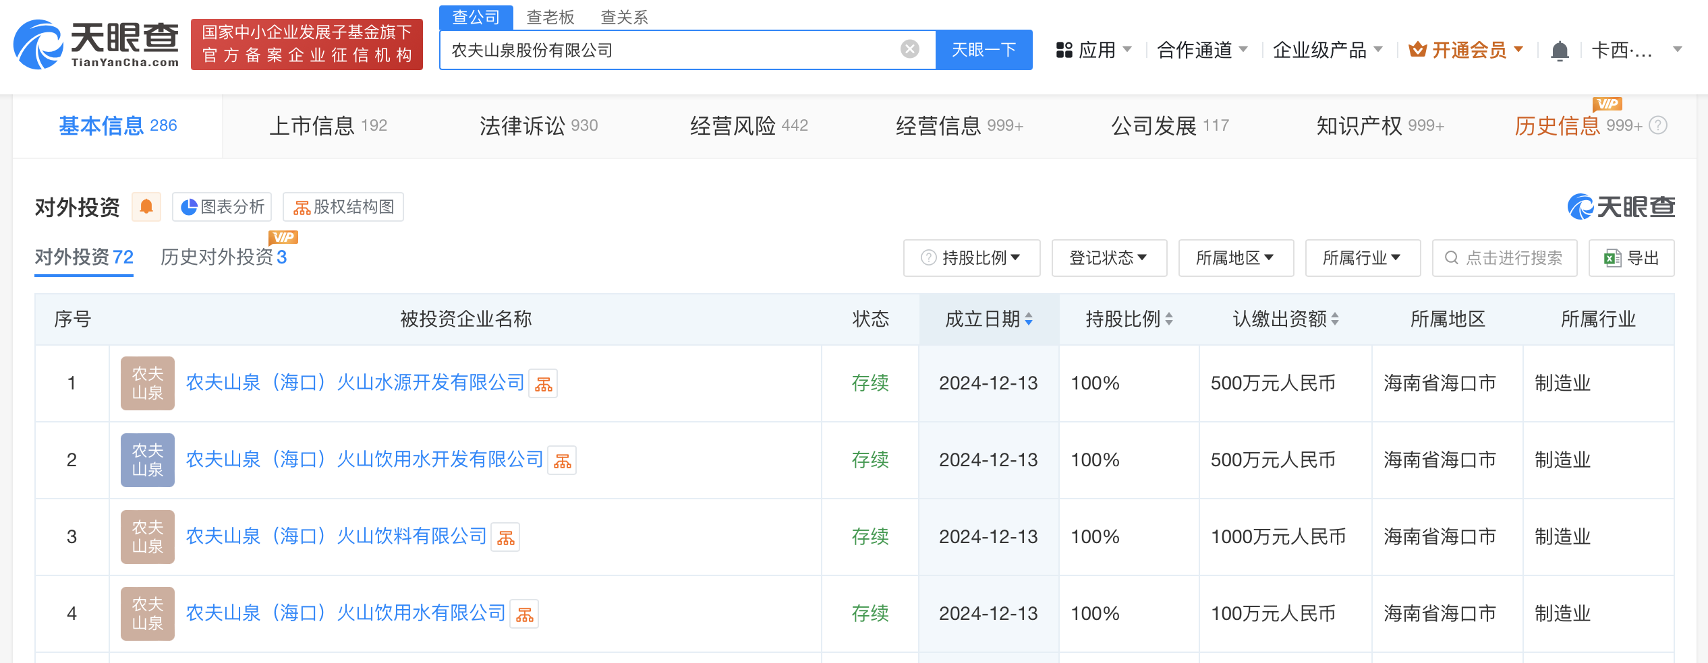This screenshot has height=663, width=1708.
Task: Switch to the 知识产权 tab
Action: (1381, 126)
